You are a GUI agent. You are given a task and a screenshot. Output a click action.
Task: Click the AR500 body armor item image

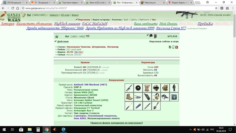tap(165, 88)
